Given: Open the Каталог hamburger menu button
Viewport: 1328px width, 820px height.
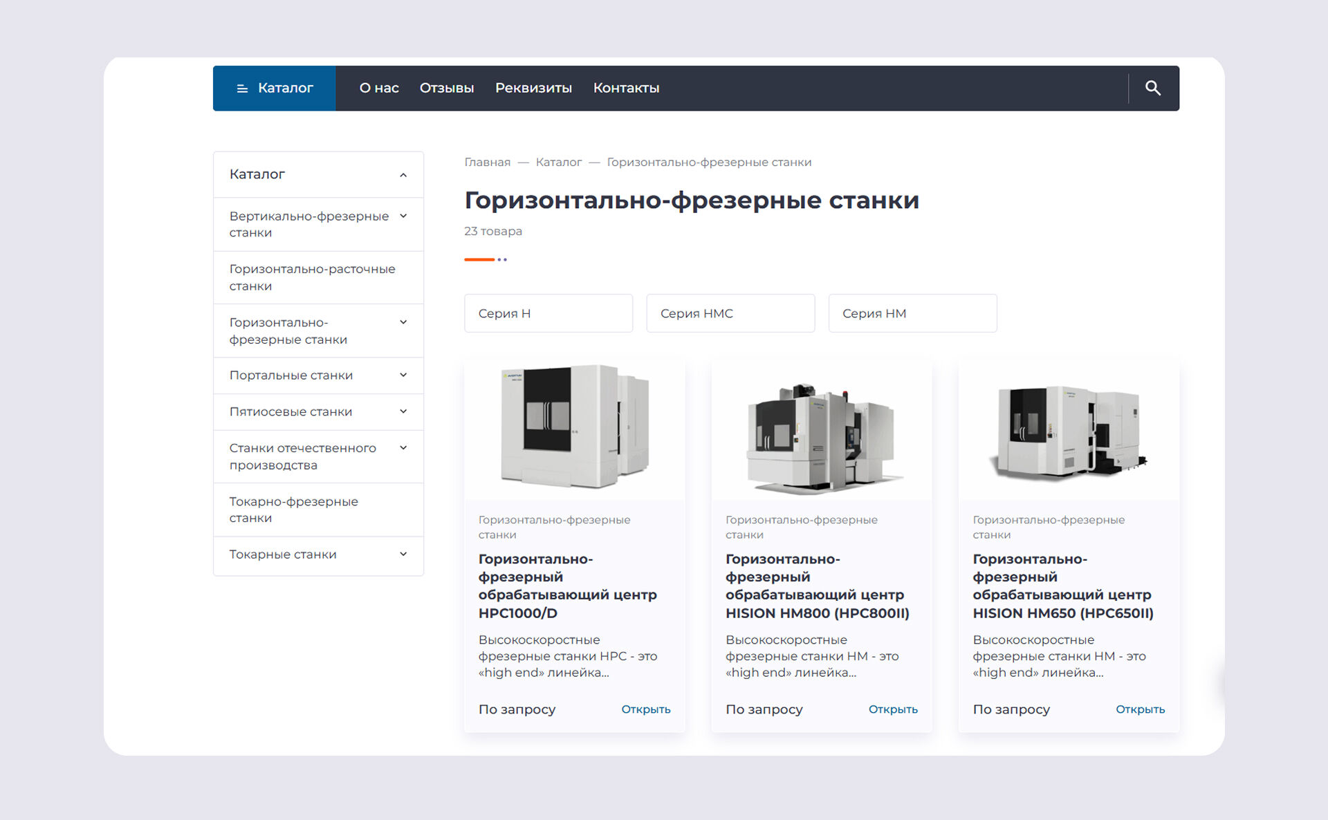Looking at the screenshot, I should click(x=275, y=88).
